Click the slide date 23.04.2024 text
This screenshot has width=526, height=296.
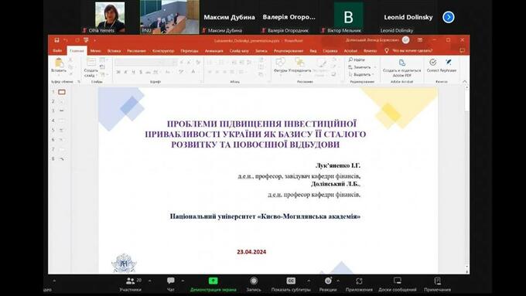pyautogui.click(x=251, y=252)
